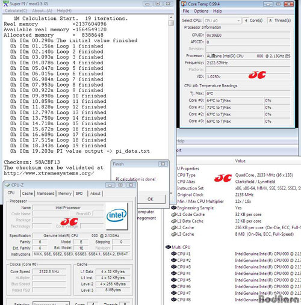Image resolution: width=301 pixels, height=305 pixels.
Task: Click the Intel logo in CPU-Z
Action: click(x=117, y=216)
